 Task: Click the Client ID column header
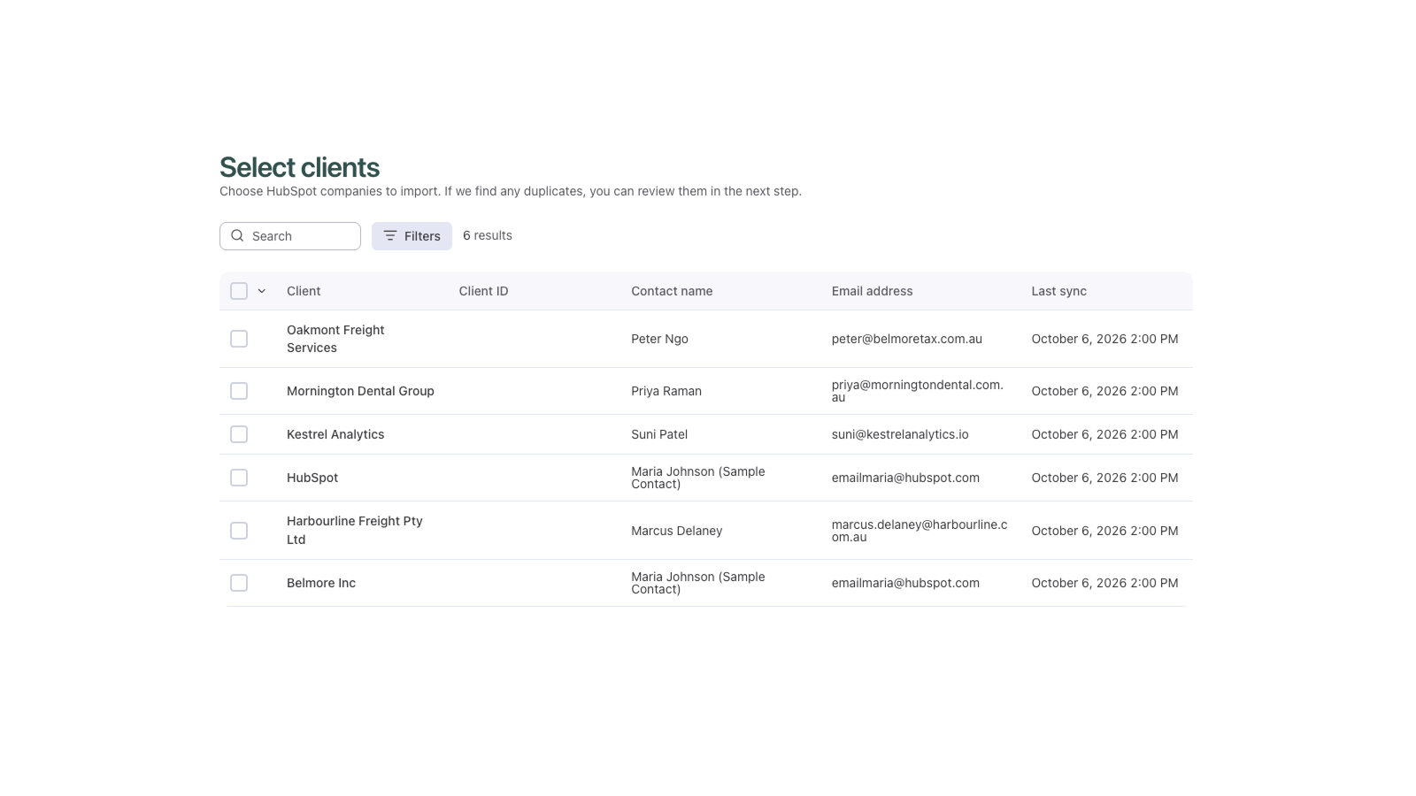click(483, 291)
